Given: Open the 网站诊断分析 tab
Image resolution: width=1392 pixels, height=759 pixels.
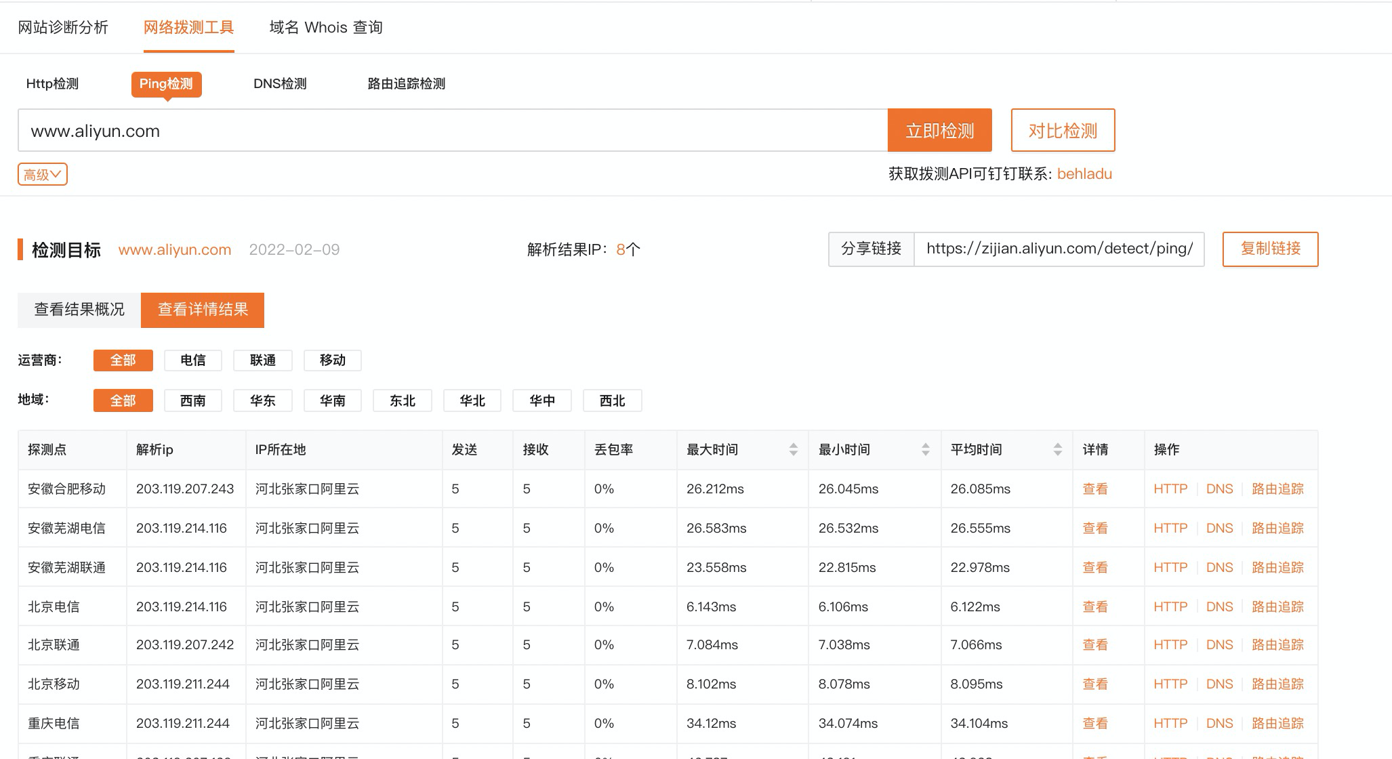Looking at the screenshot, I should tap(63, 27).
